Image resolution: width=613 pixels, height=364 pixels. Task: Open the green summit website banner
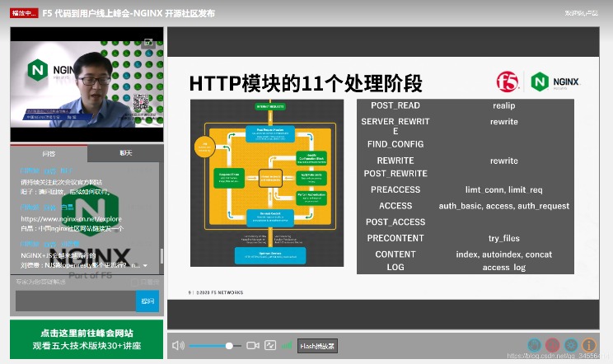[87, 339]
